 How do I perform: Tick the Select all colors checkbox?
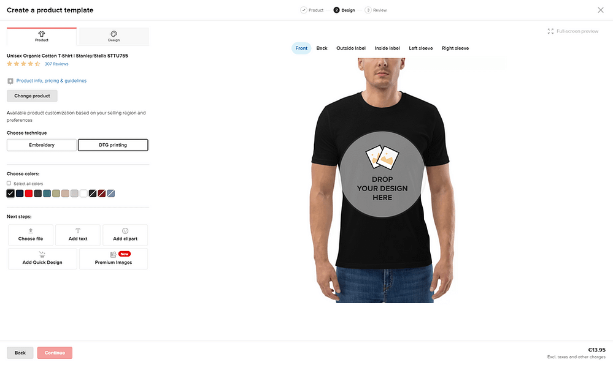coord(9,183)
